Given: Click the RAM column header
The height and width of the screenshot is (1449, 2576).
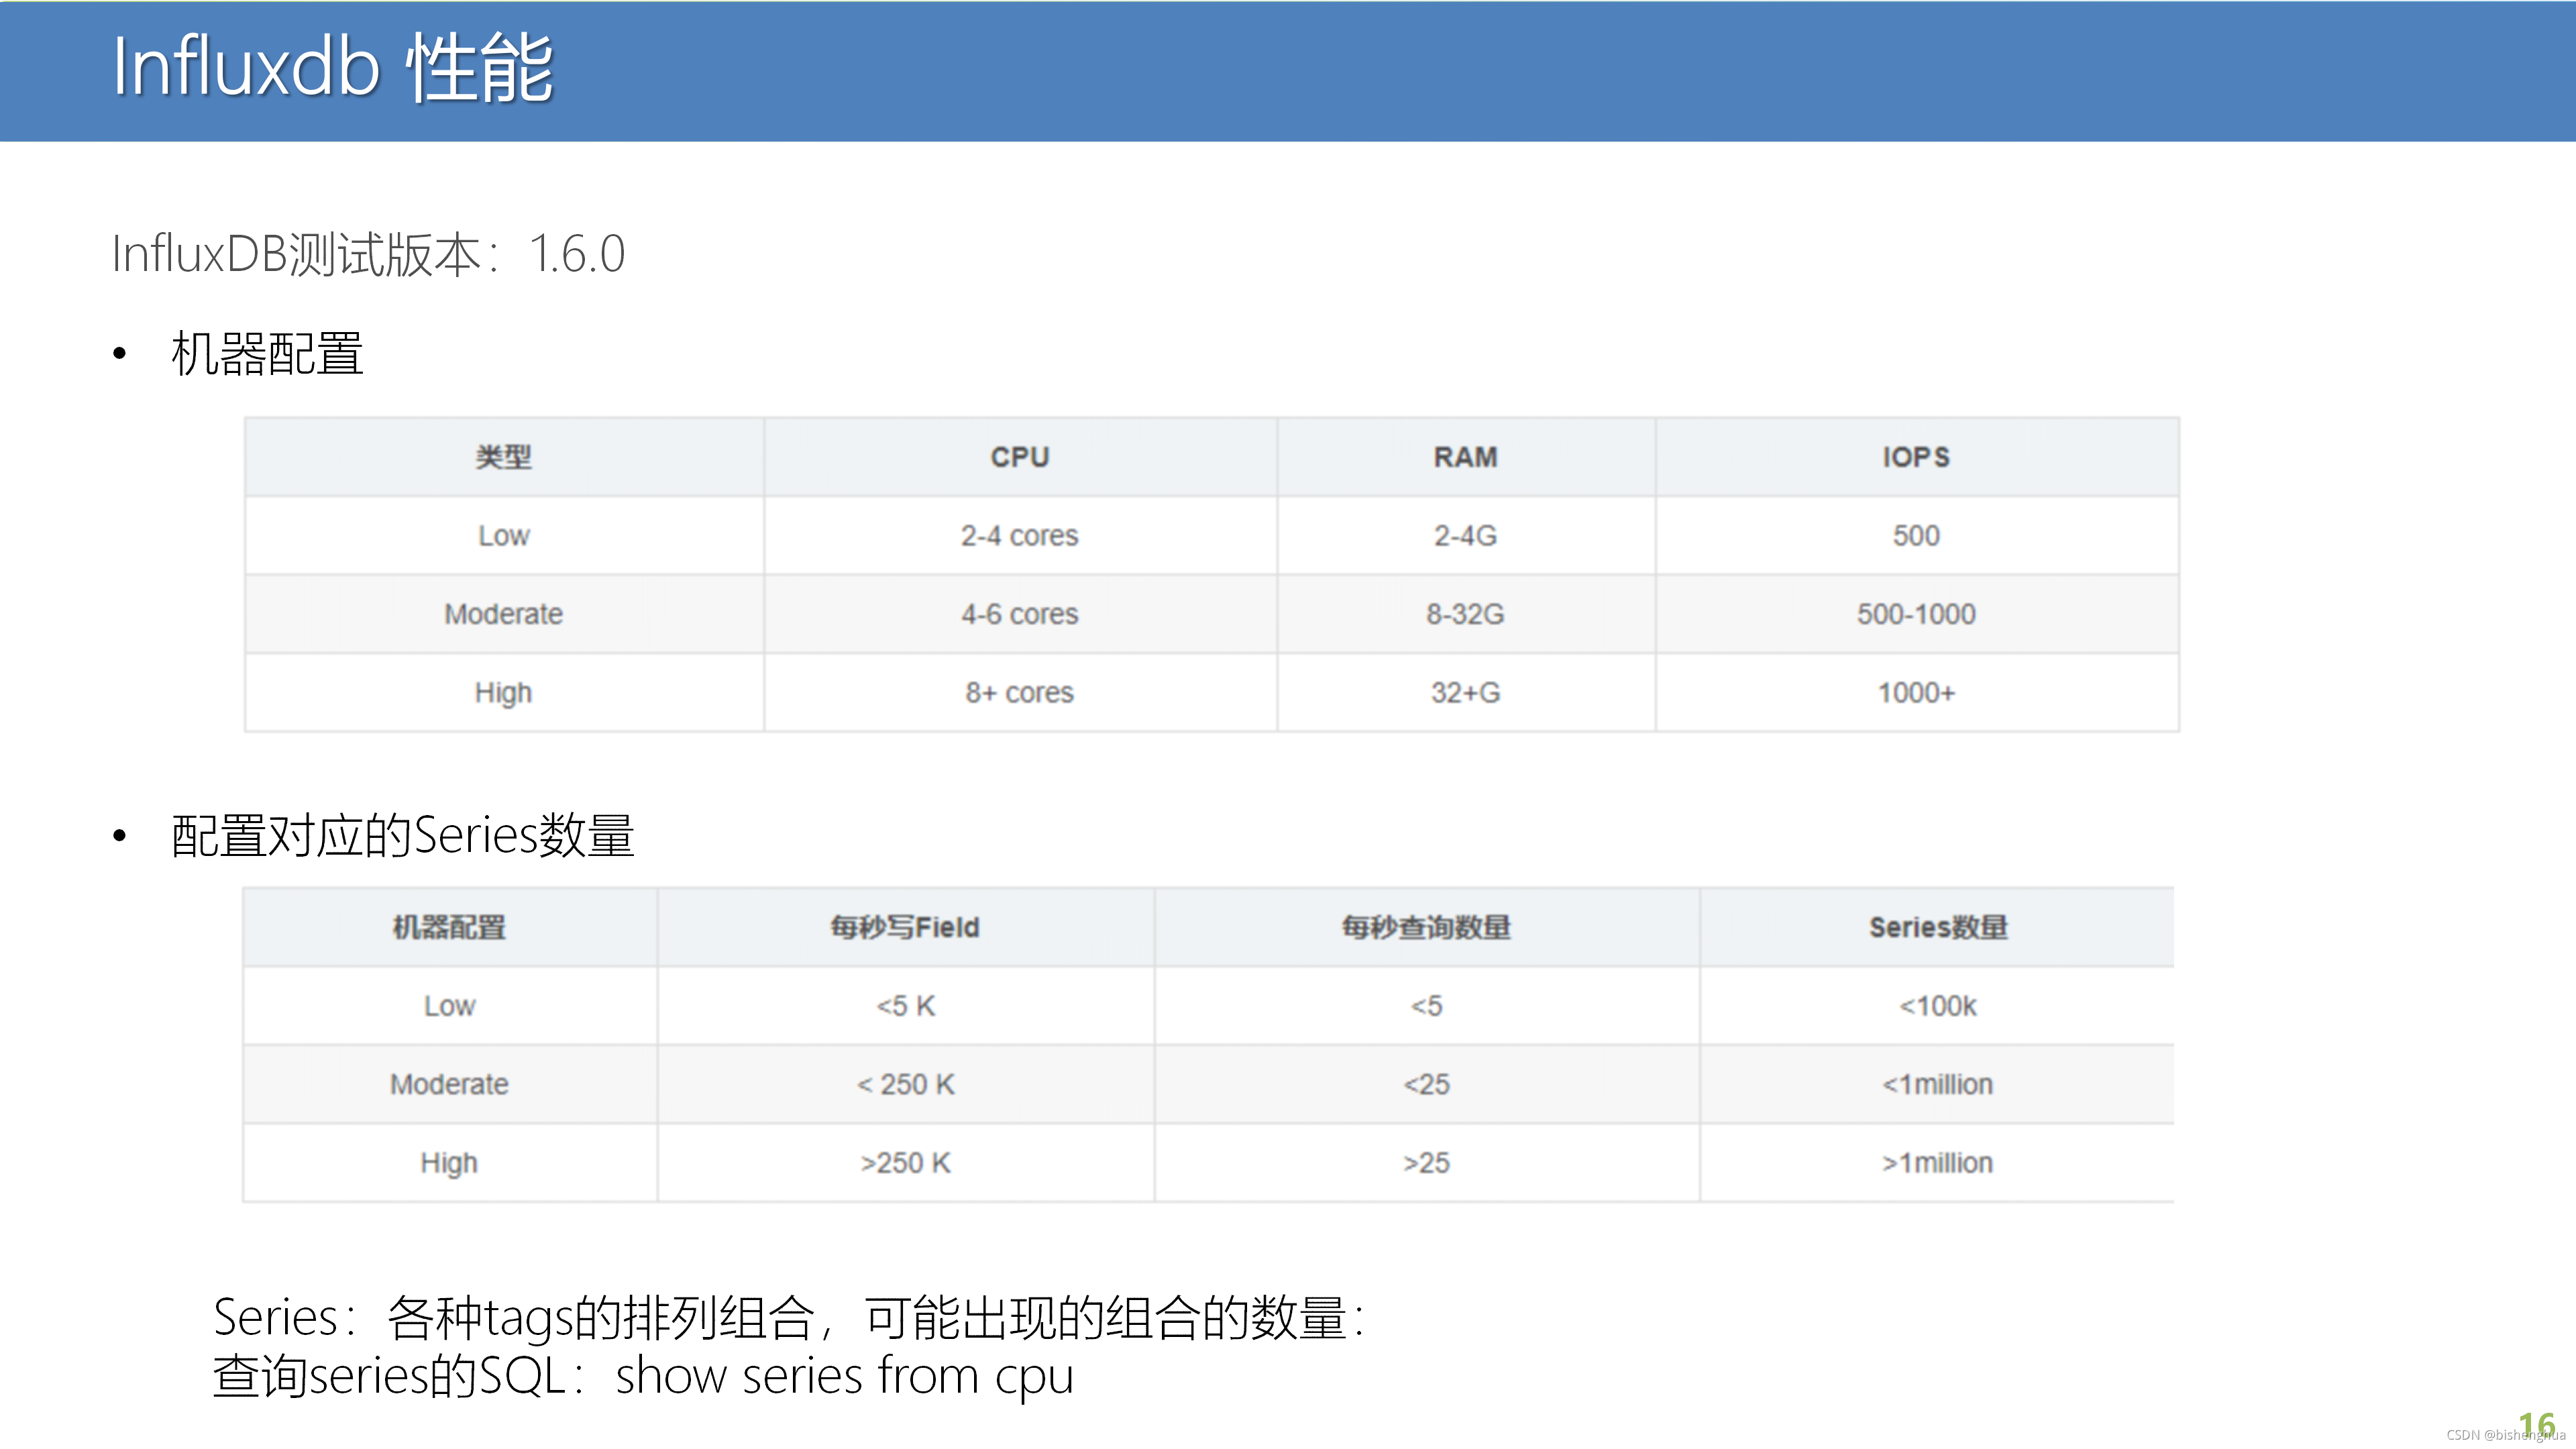Looking at the screenshot, I should click(1465, 457).
